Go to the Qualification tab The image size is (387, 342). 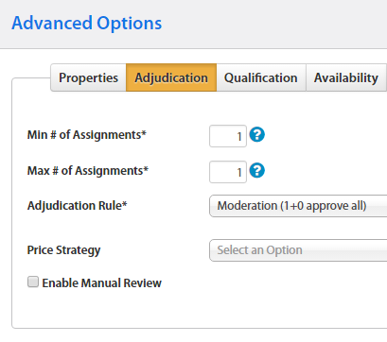point(261,77)
